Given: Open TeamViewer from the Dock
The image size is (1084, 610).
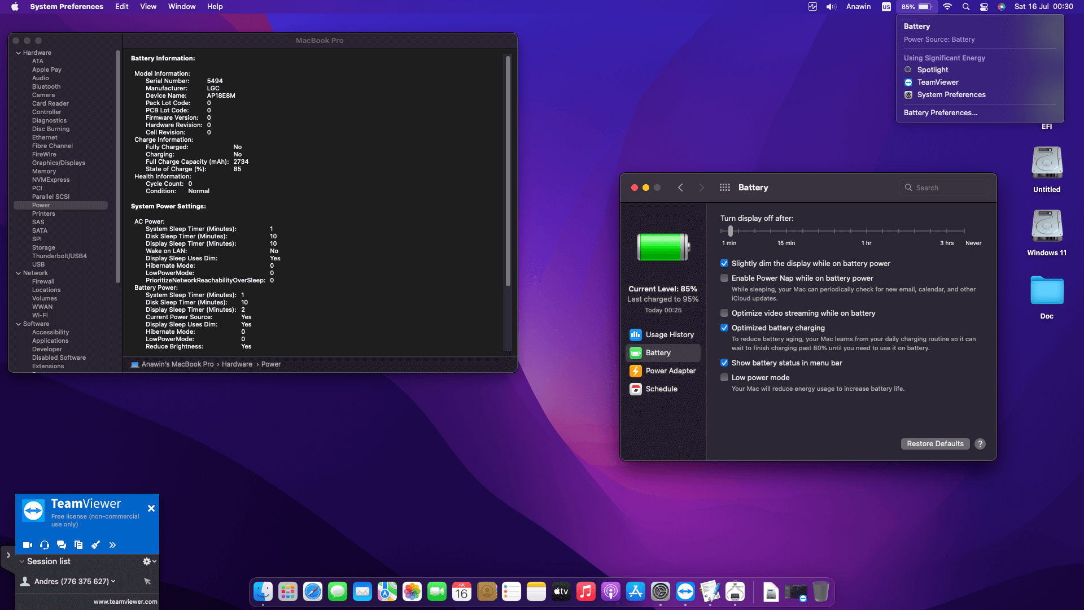Looking at the screenshot, I should [685, 592].
